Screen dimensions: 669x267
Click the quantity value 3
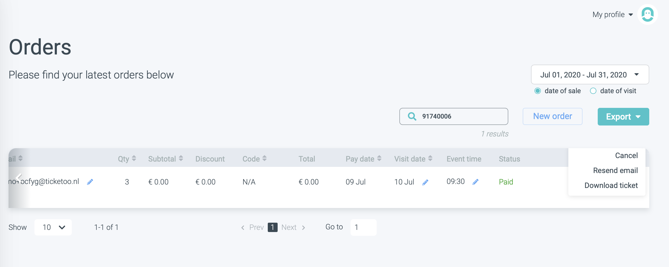point(127,182)
